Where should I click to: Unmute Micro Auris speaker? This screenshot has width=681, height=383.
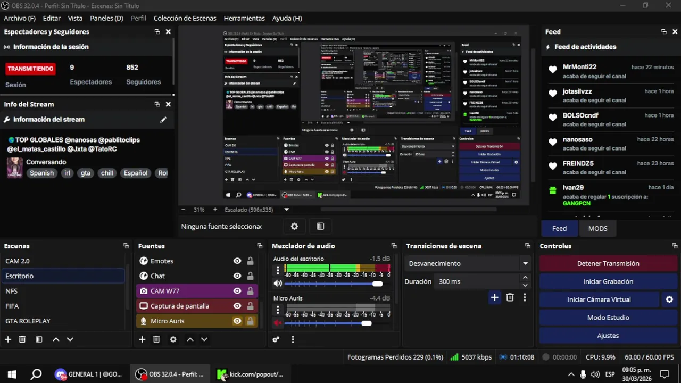pos(278,323)
